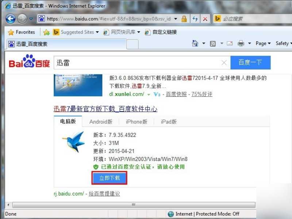Open 自定义链接 favorites link

coord(161,32)
